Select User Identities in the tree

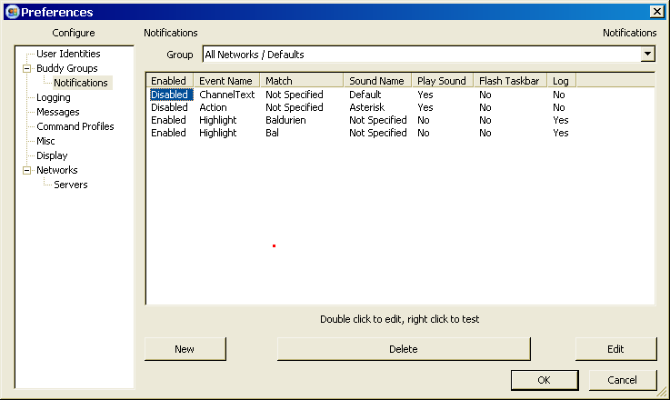(x=68, y=54)
